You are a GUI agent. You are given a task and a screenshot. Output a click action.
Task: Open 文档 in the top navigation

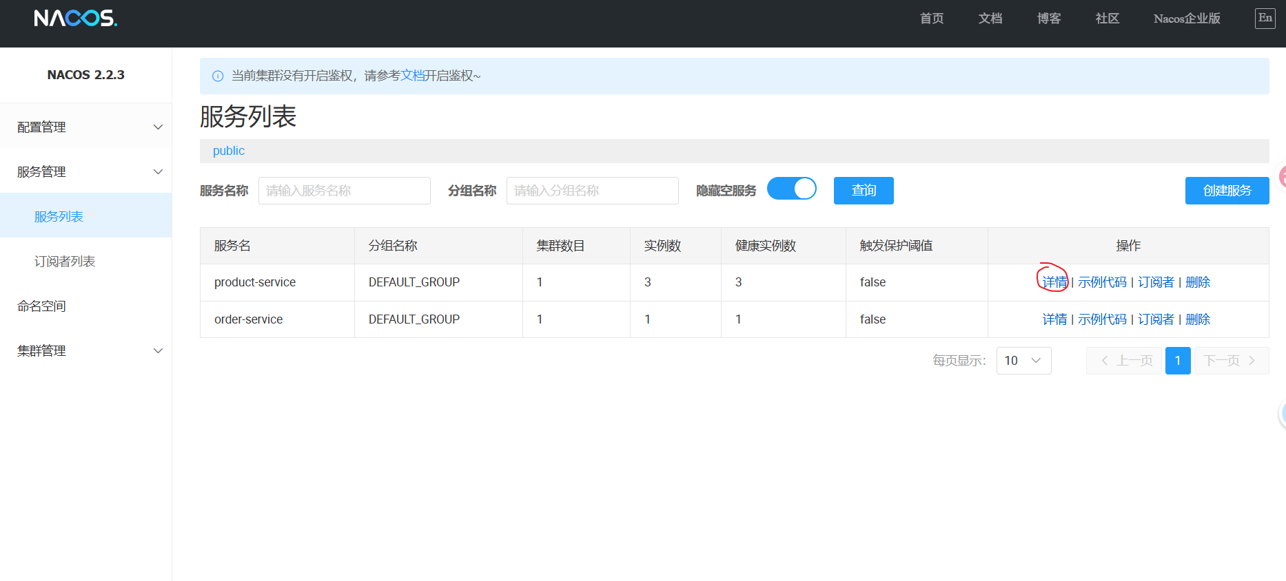[x=990, y=19]
